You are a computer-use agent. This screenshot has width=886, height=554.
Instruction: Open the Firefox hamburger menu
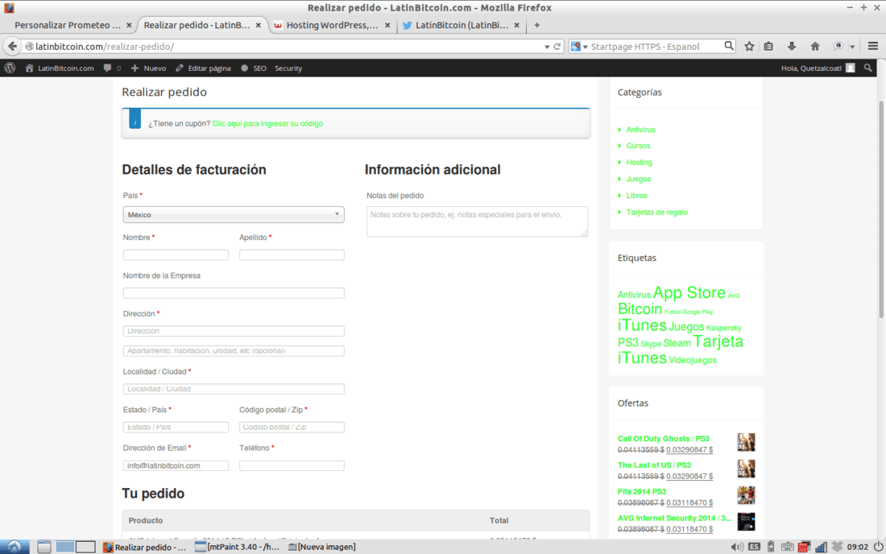click(x=873, y=47)
